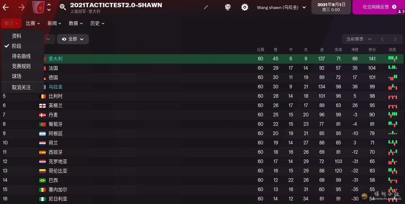Expand the 比赛 menu
The image size is (405, 204).
pyautogui.click(x=33, y=23)
